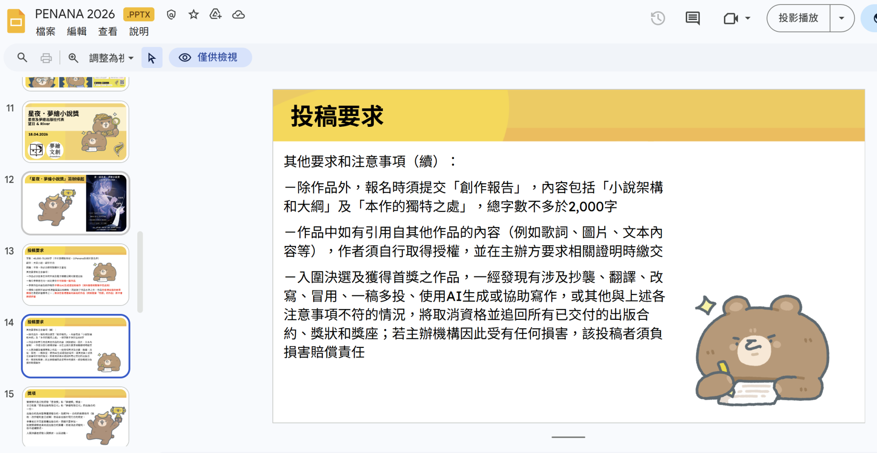Open the 檔案 menu

coord(46,31)
